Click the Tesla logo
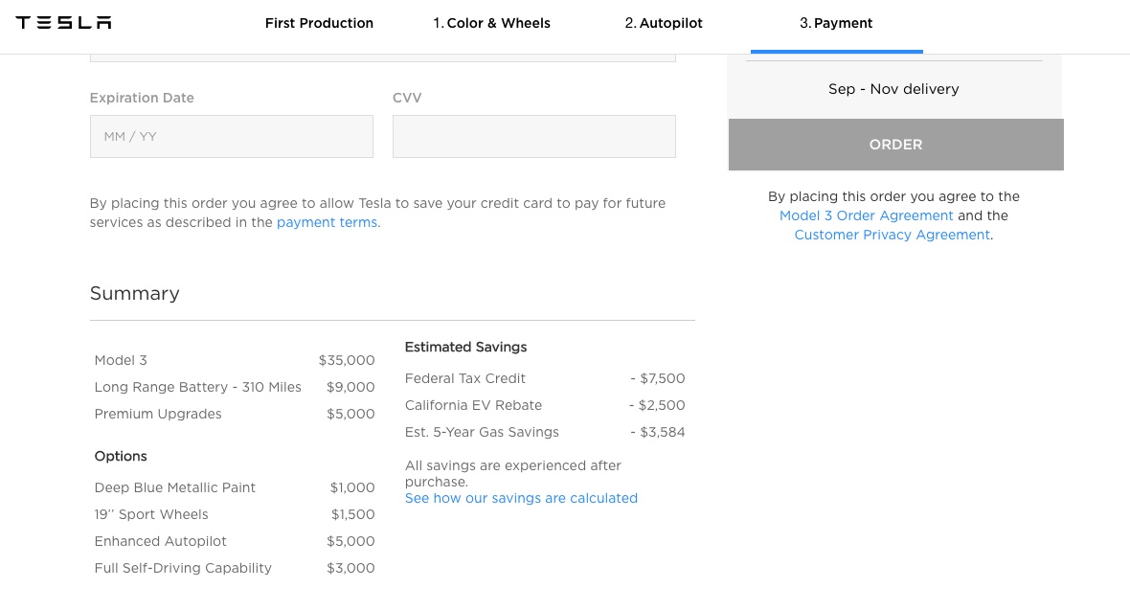The width and height of the screenshot is (1130, 610). click(63, 23)
